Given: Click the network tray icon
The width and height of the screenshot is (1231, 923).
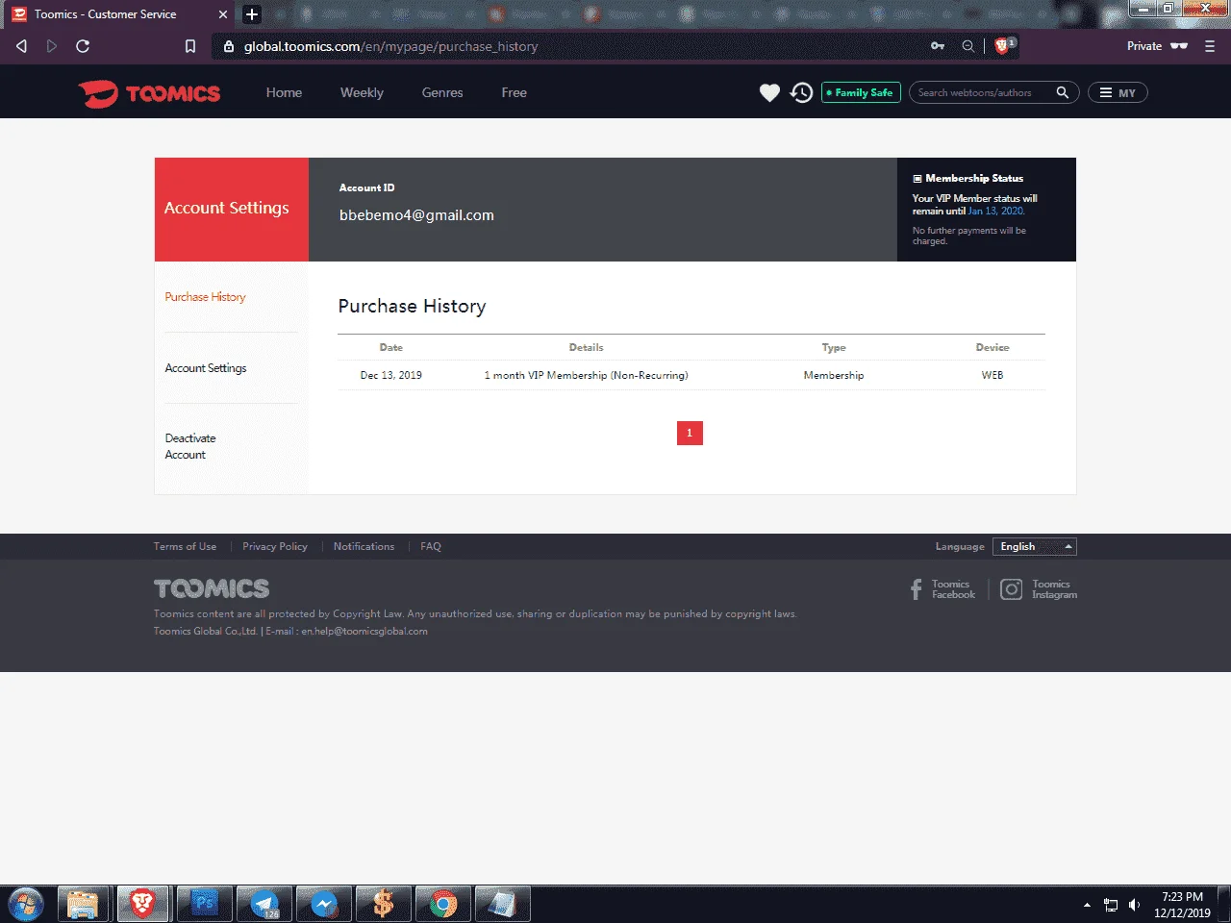Looking at the screenshot, I should coord(1111,905).
